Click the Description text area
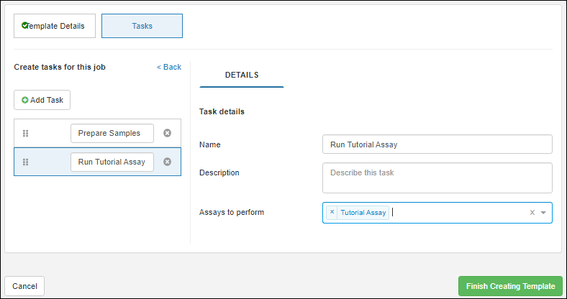The height and width of the screenshot is (299, 567). (x=437, y=178)
